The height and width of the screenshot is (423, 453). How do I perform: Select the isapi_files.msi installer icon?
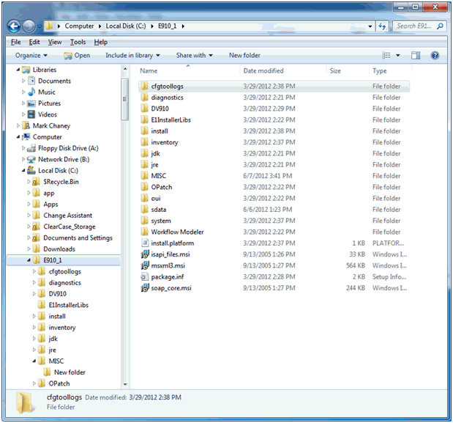pos(144,254)
